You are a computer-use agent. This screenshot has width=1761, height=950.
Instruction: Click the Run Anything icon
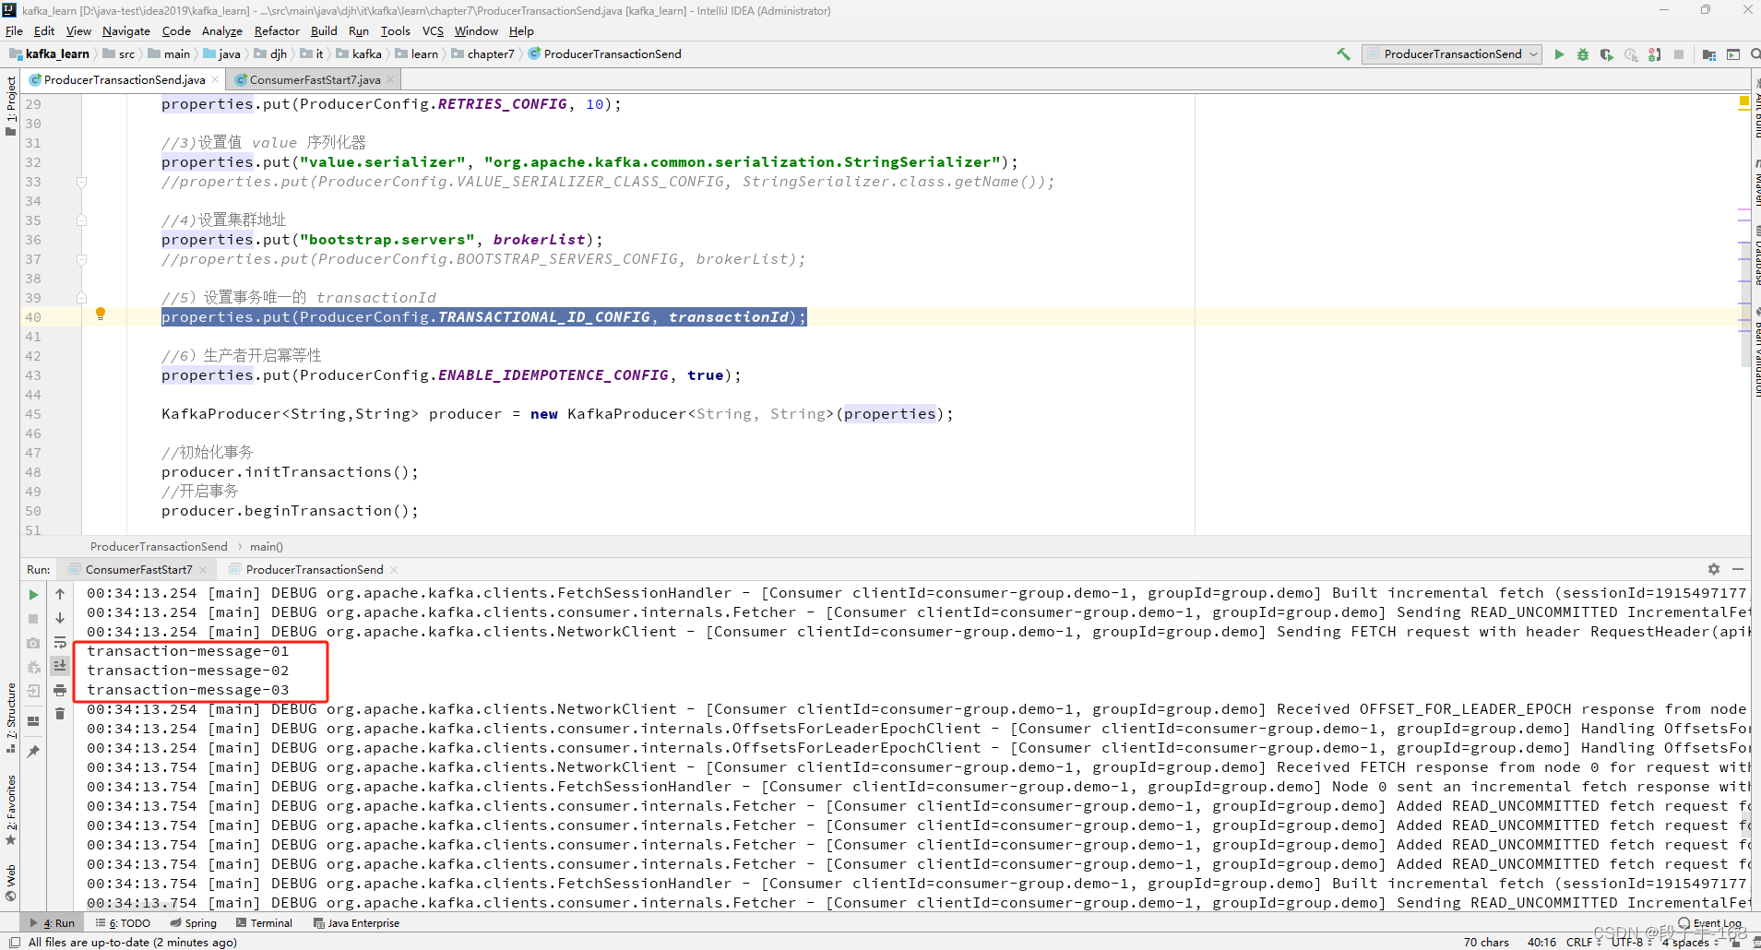[1733, 54]
